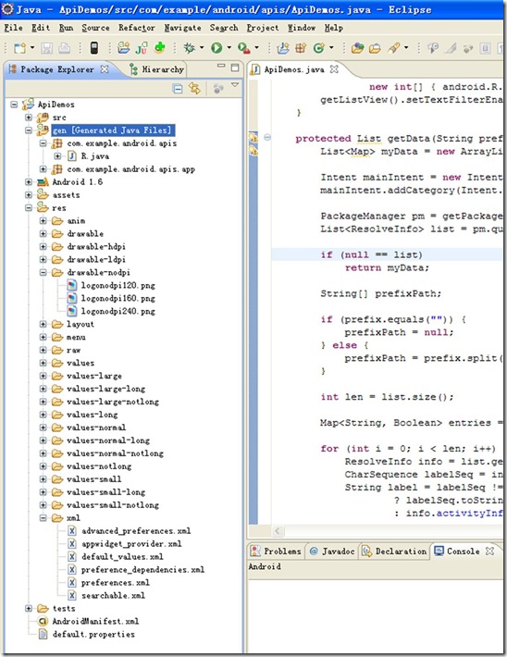Open the Package Explorer view menu triangle
Screen dimensions: 507x657
[235, 85]
